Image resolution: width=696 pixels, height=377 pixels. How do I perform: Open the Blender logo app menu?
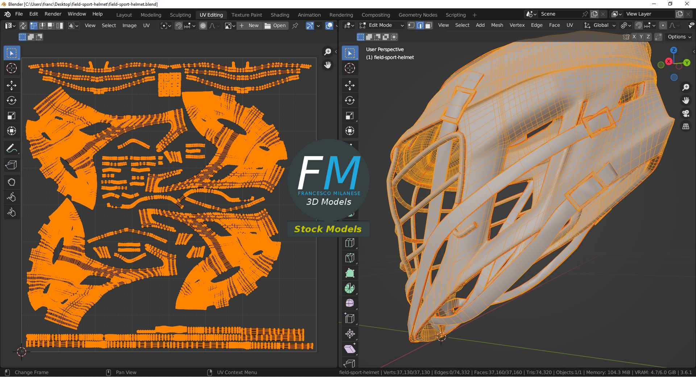pyautogui.click(x=7, y=14)
